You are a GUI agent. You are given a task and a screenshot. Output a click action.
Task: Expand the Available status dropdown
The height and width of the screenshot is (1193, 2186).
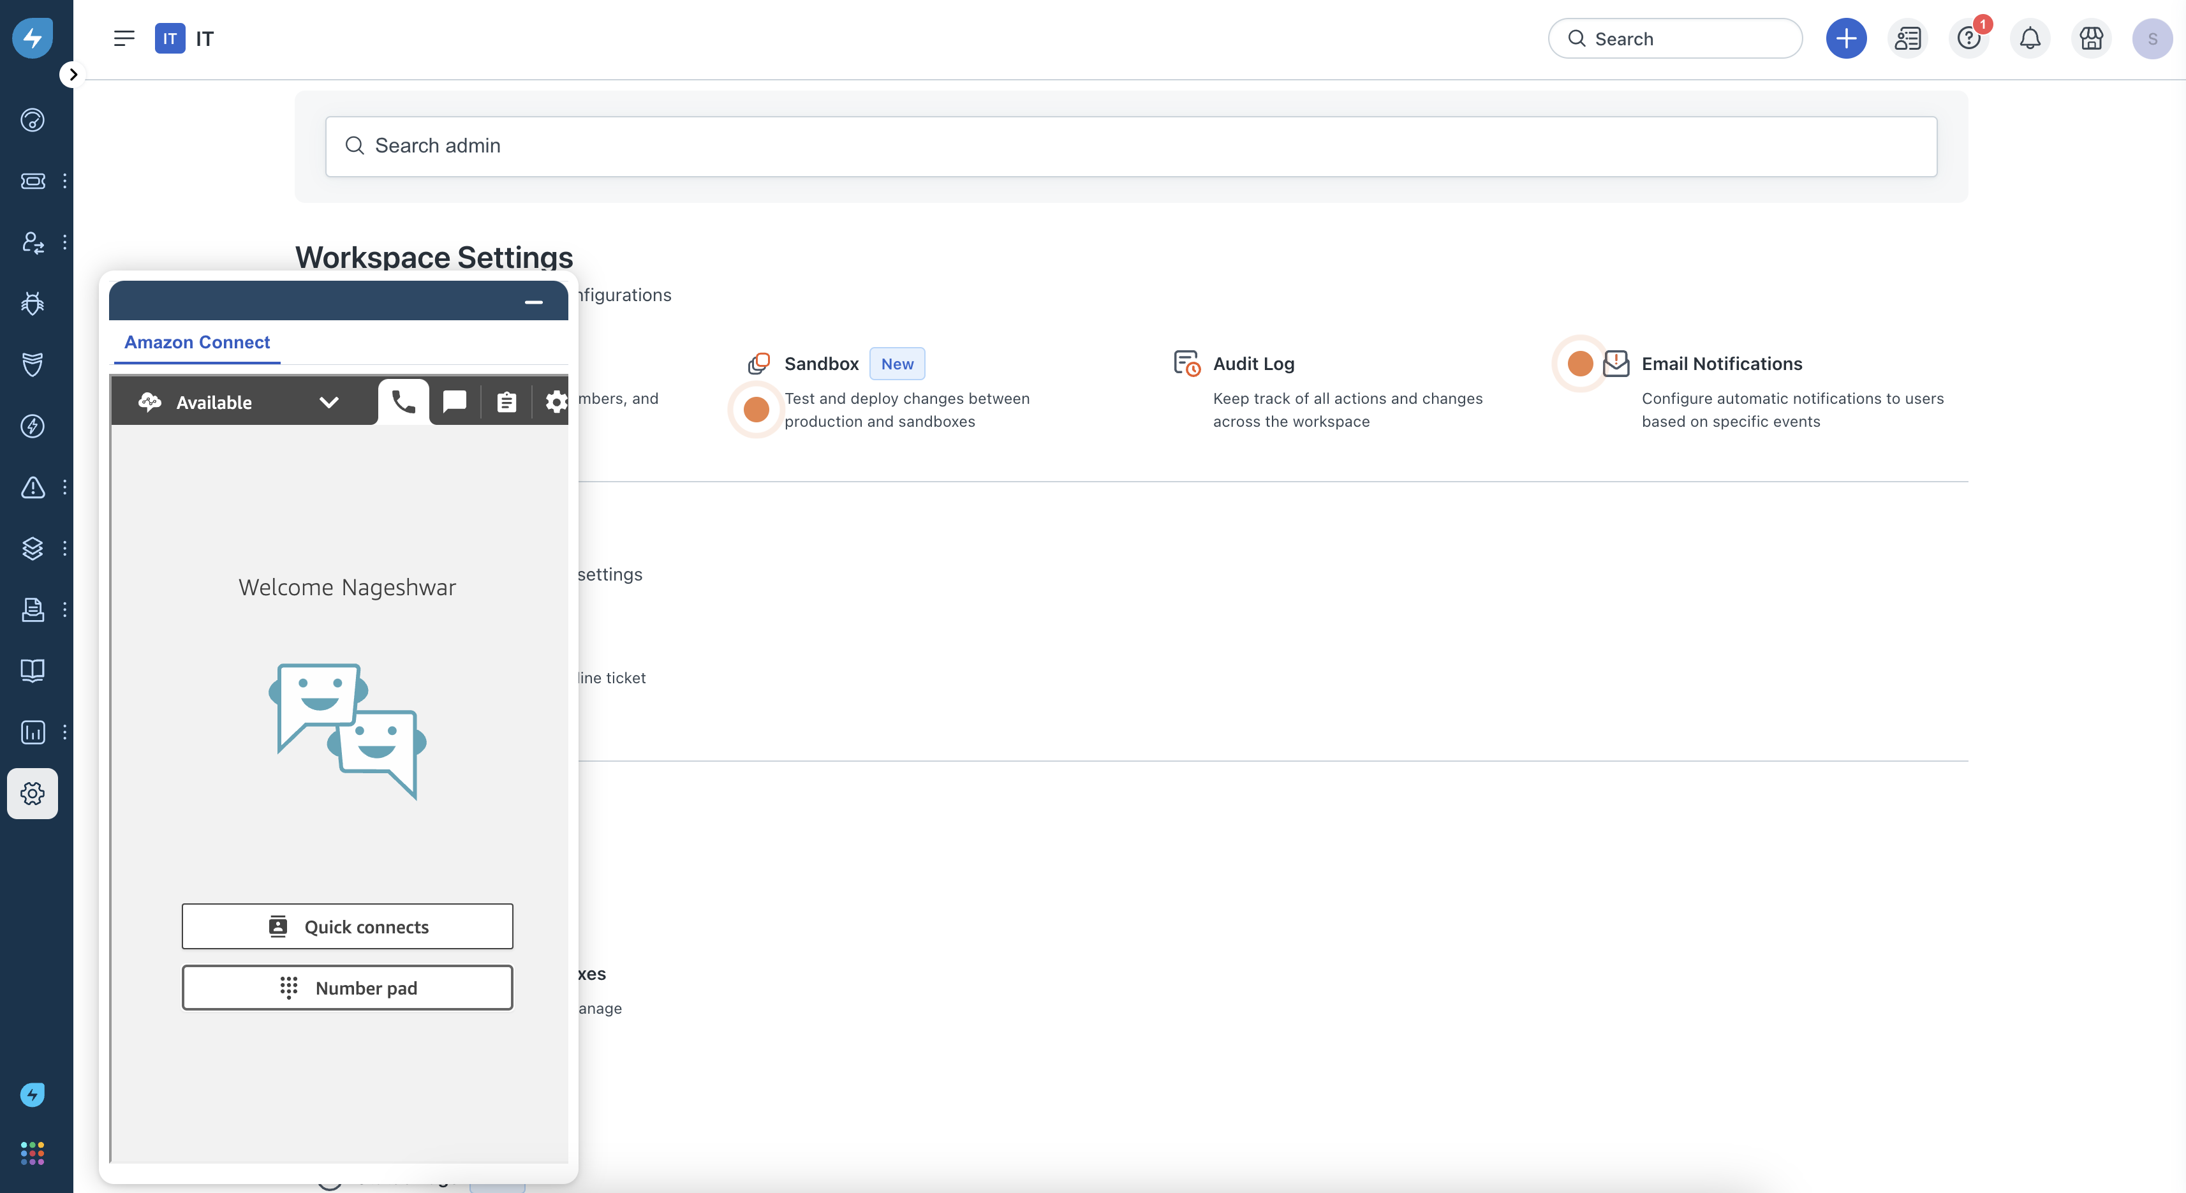(329, 401)
